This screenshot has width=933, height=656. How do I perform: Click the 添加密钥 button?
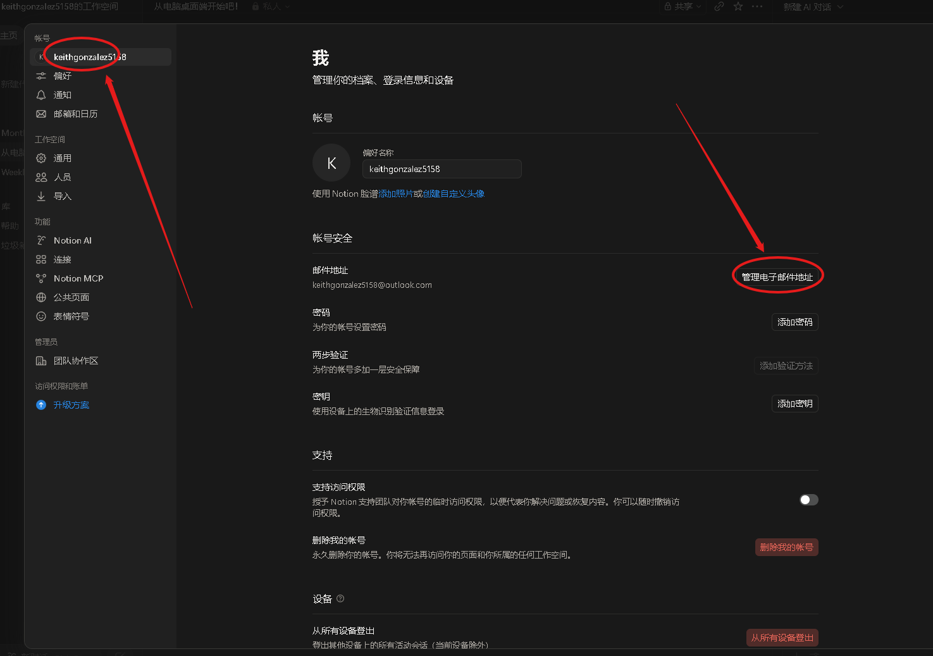click(795, 404)
